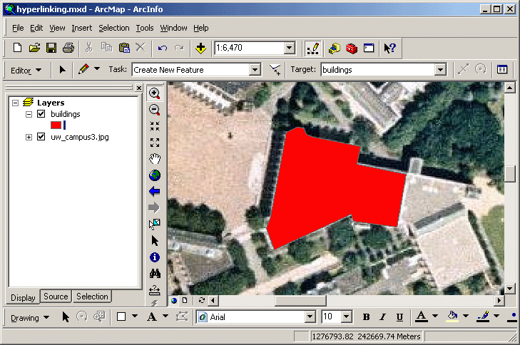Open the Find binoculars tool
This screenshot has height=345, width=520.
(x=154, y=274)
